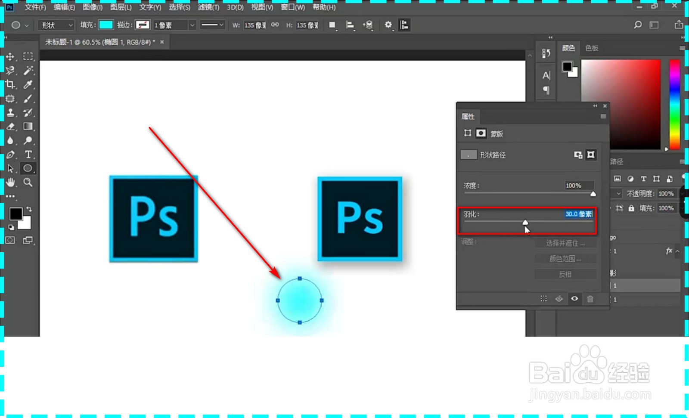Open path alignment options
Viewport: 689px width, 418px height.
(350, 25)
